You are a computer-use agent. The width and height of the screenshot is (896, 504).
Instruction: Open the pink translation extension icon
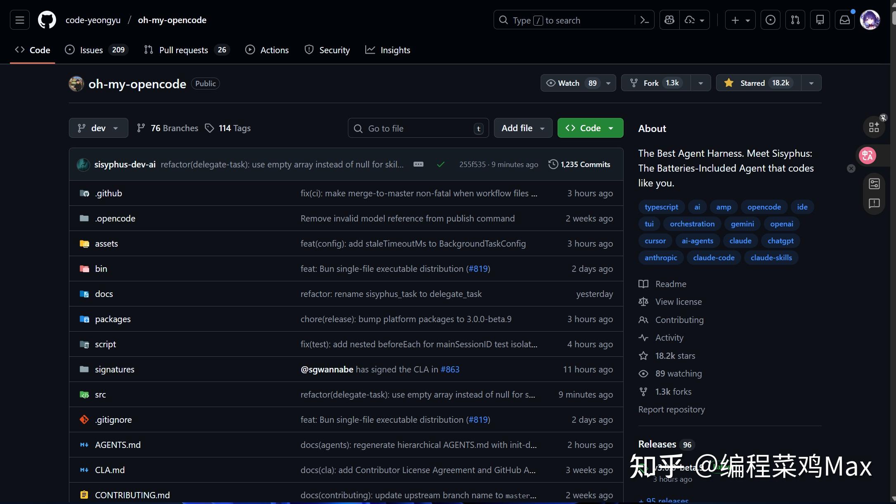(867, 155)
